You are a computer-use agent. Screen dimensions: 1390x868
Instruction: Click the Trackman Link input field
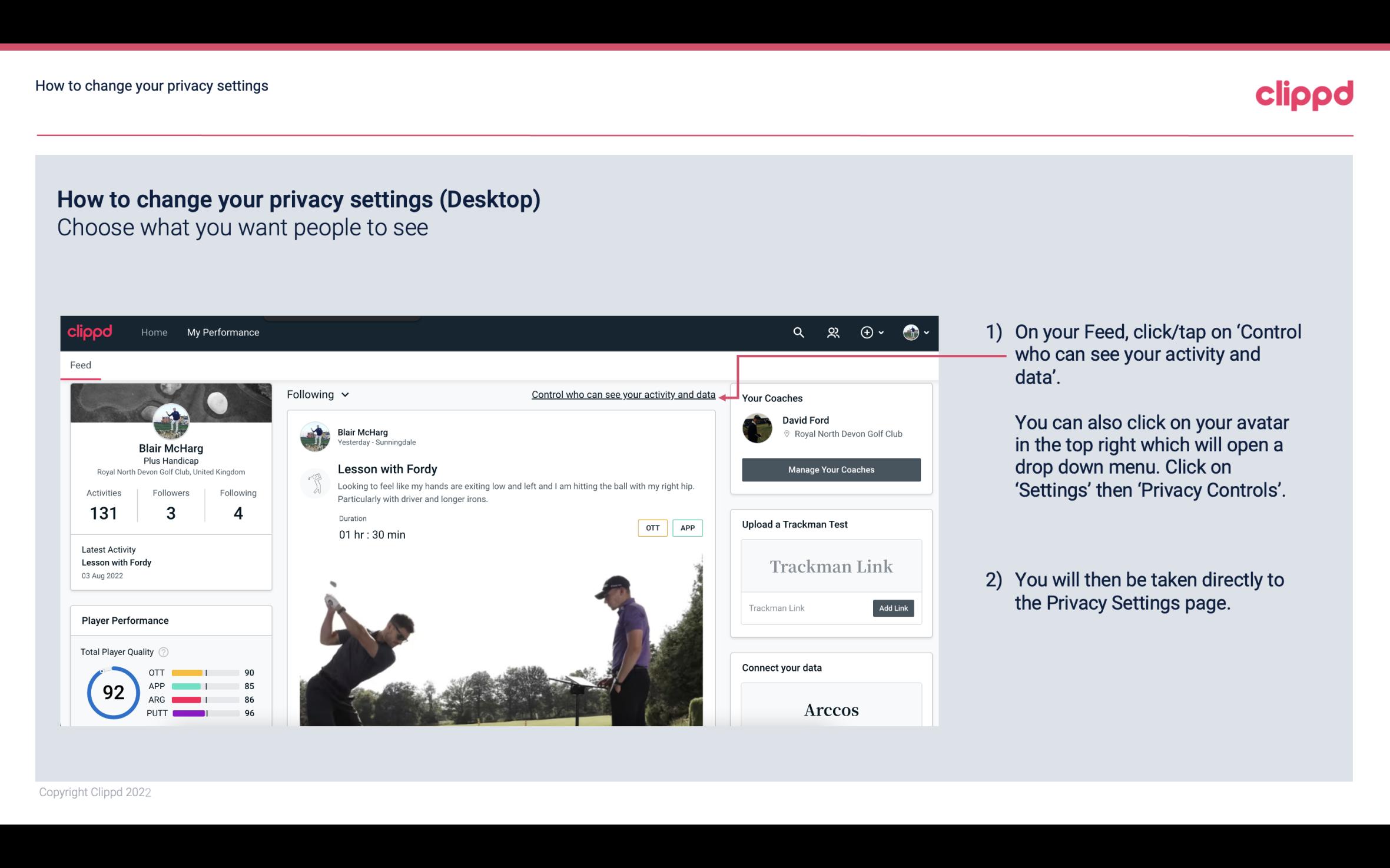click(806, 608)
